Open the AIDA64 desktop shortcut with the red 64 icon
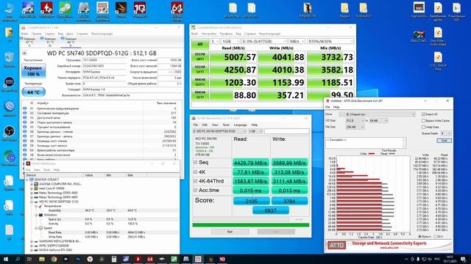The image size is (471, 264). (x=177, y=12)
